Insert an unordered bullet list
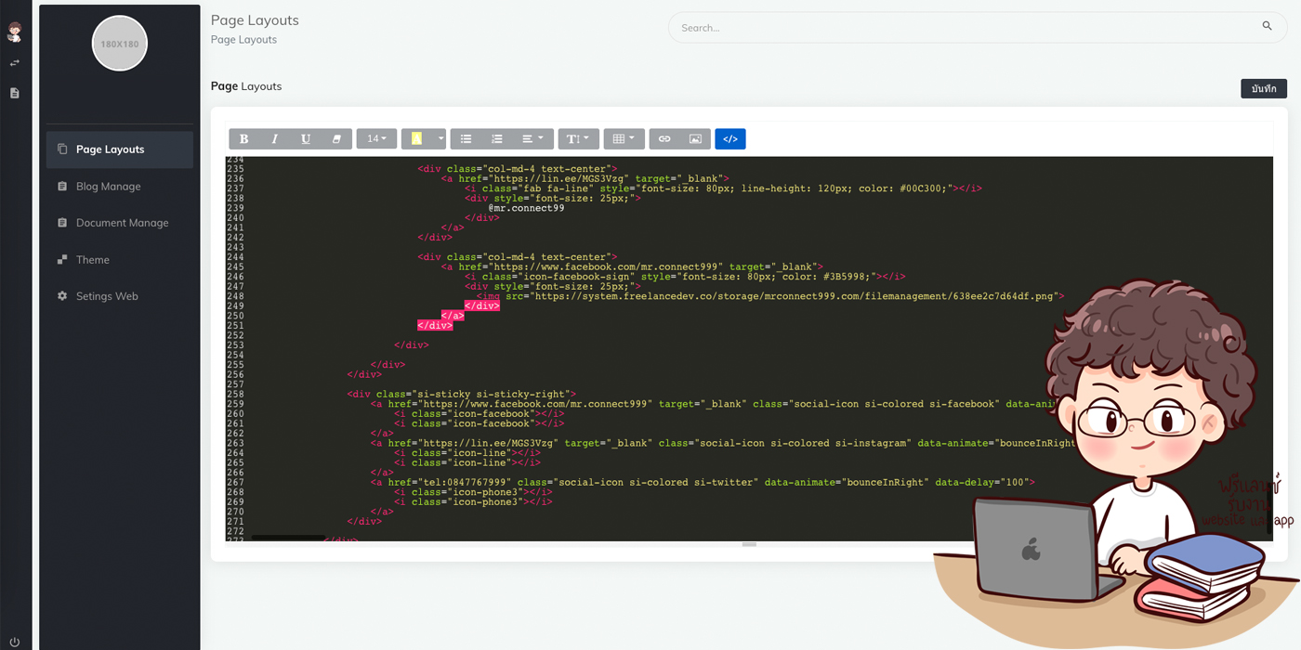 click(466, 139)
